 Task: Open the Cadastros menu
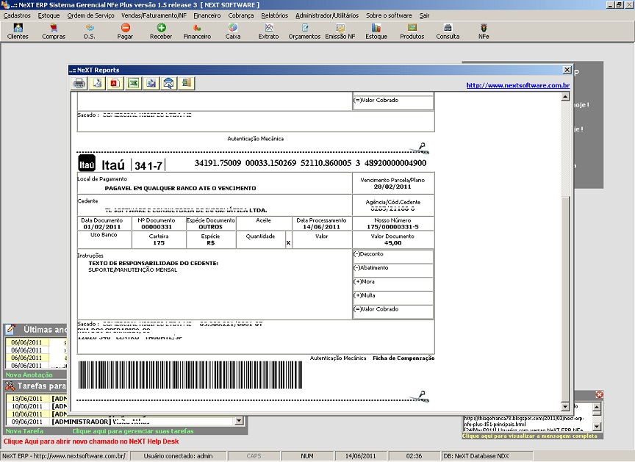pos(17,15)
